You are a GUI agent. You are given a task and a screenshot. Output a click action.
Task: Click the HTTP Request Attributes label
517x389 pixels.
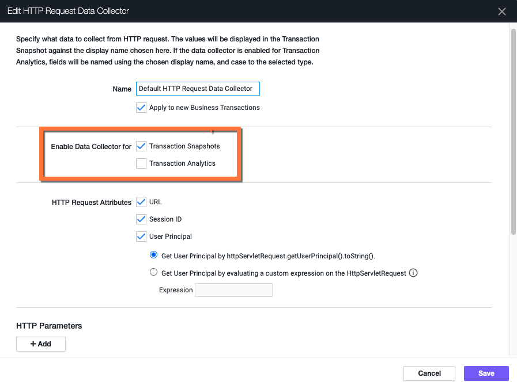pyautogui.click(x=91, y=203)
